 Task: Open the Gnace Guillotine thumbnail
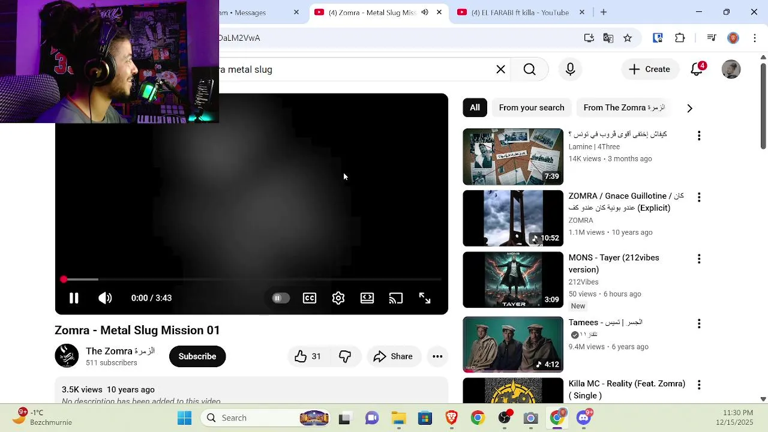click(513, 218)
